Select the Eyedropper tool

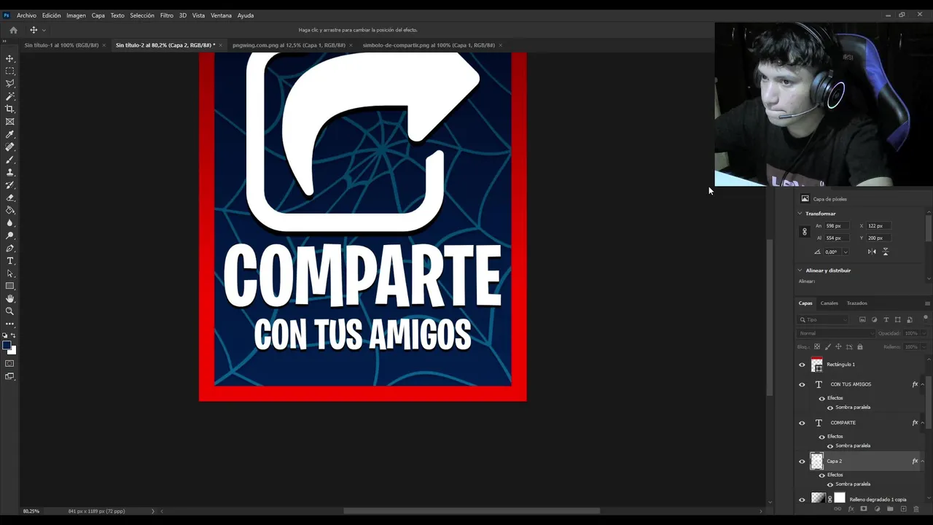[9, 134]
